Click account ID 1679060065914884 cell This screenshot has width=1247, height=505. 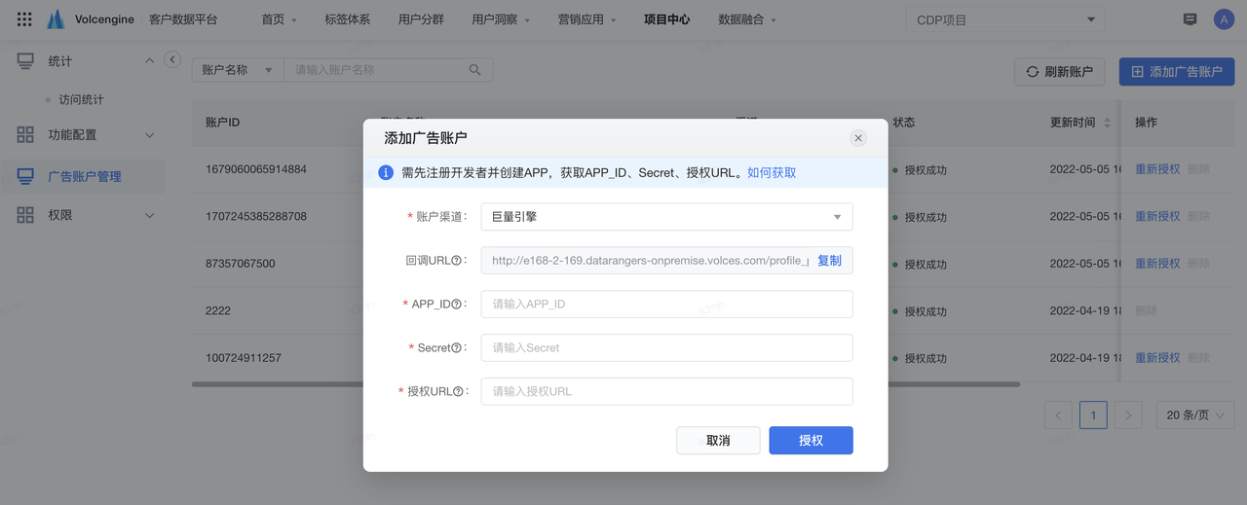256,169
